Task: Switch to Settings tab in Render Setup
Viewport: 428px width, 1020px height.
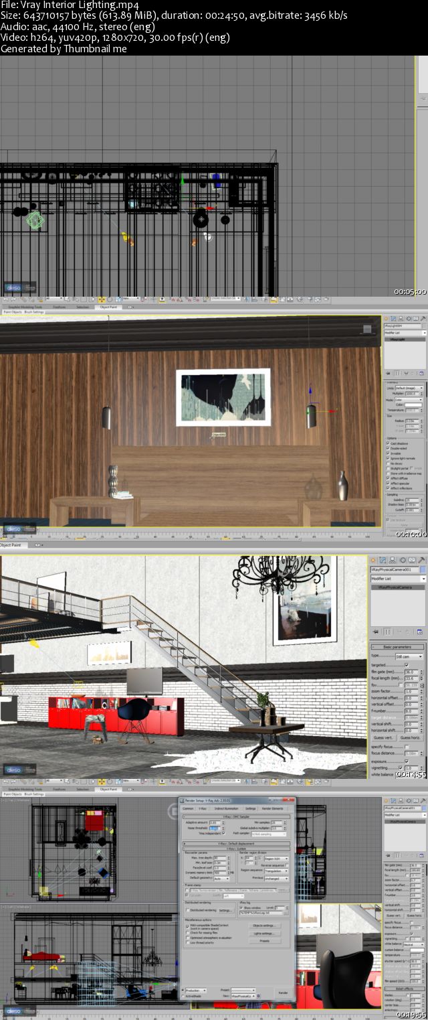Action: click(x=251, y=808)
